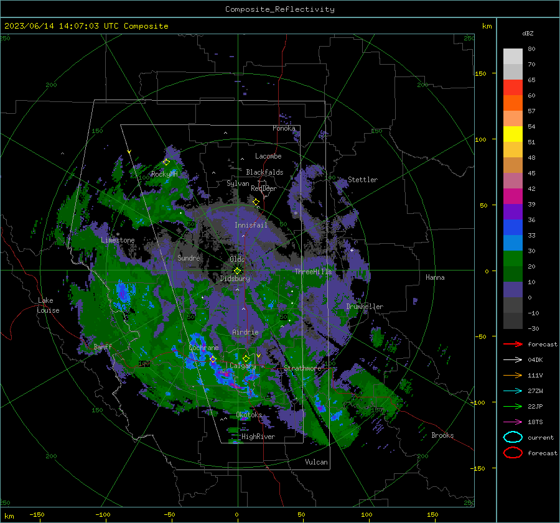Click the magenta 18TS arrow icon
This screenshot has height=523, width=560.
pos(513,422)
